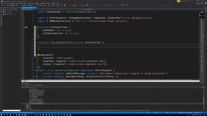Click the repository name in the status bar
The image size is (207, 116).
(x=185, y=113)
